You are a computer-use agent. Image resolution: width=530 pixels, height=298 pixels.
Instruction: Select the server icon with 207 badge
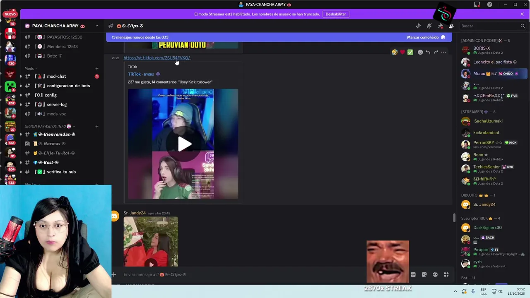(10, 100)
